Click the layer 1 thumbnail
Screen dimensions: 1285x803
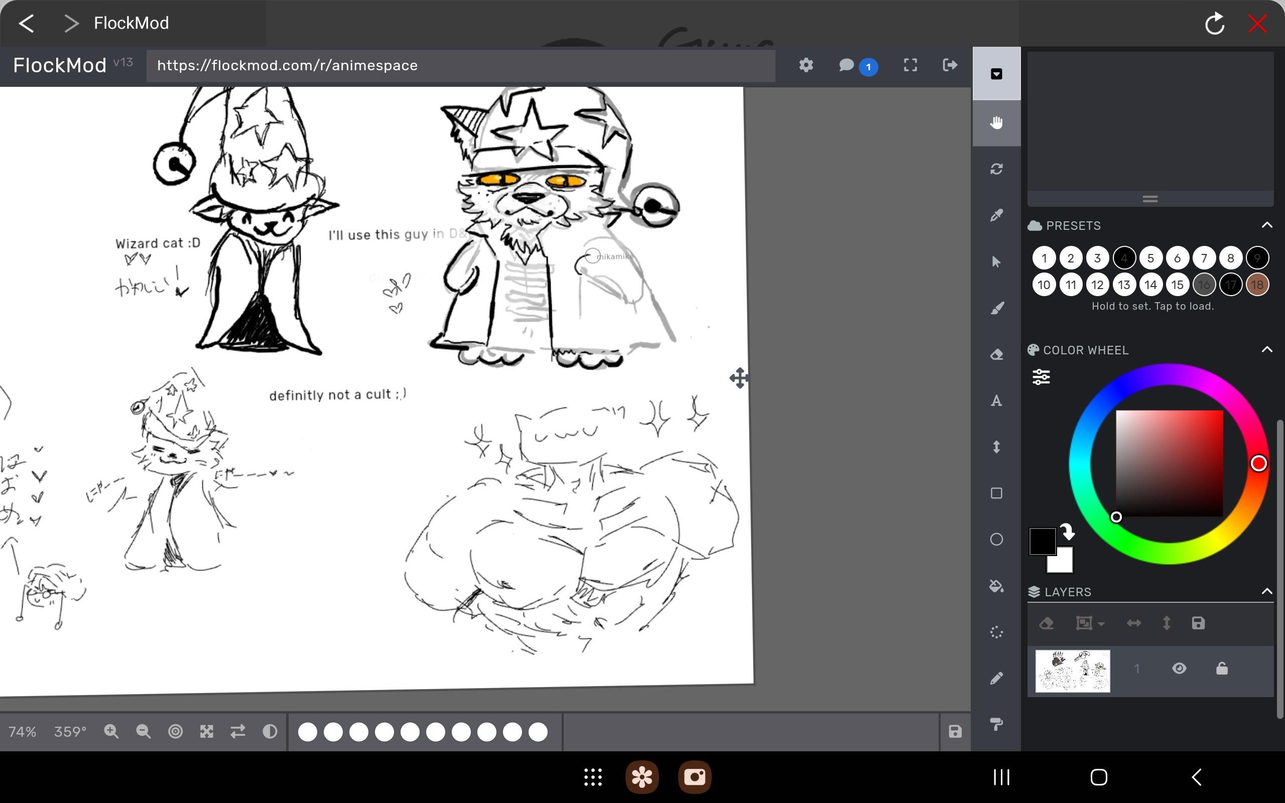(x=1072, y=671)
